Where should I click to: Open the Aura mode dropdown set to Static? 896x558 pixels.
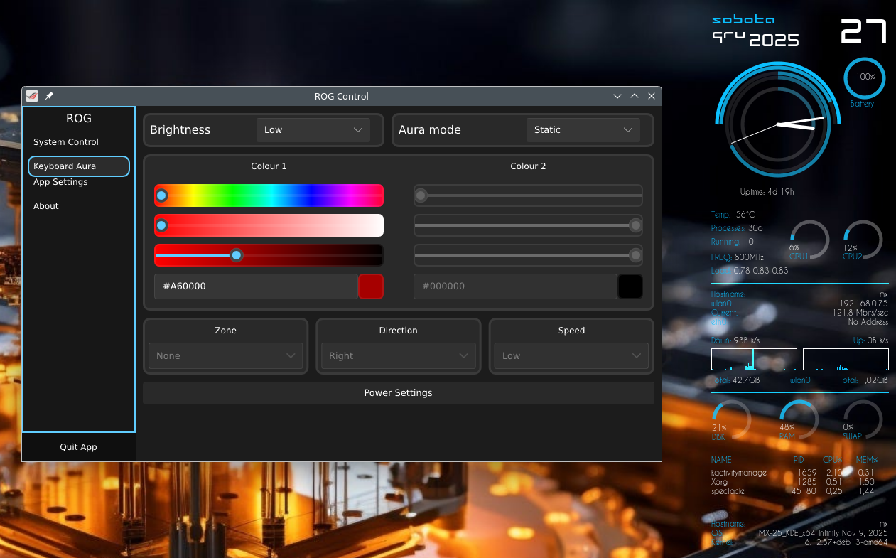pyautogui.click(x=583, y=130)
